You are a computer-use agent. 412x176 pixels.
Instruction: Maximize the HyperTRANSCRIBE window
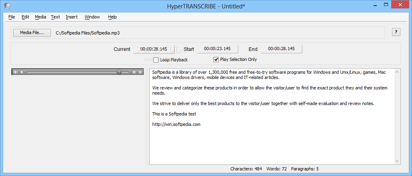(386, 4)
